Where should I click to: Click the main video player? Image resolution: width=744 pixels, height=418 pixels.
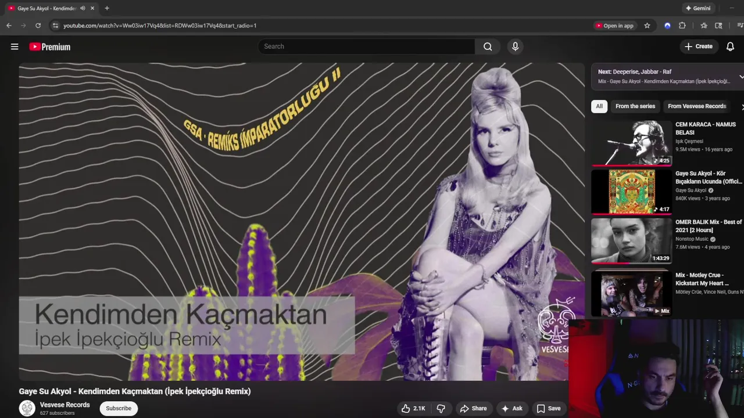pyautogui.click(x=302, y=222)
